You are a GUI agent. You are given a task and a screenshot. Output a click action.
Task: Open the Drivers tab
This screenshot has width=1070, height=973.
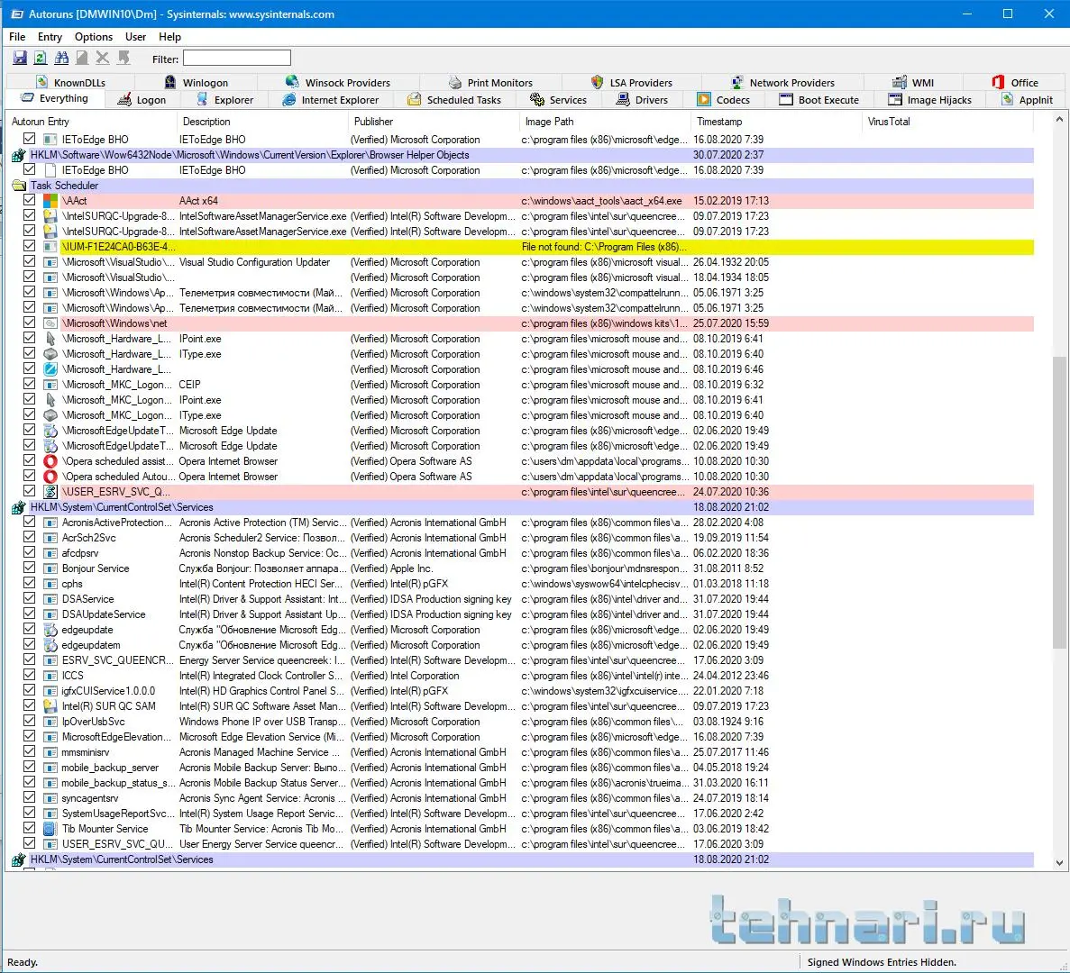[642, 100]
